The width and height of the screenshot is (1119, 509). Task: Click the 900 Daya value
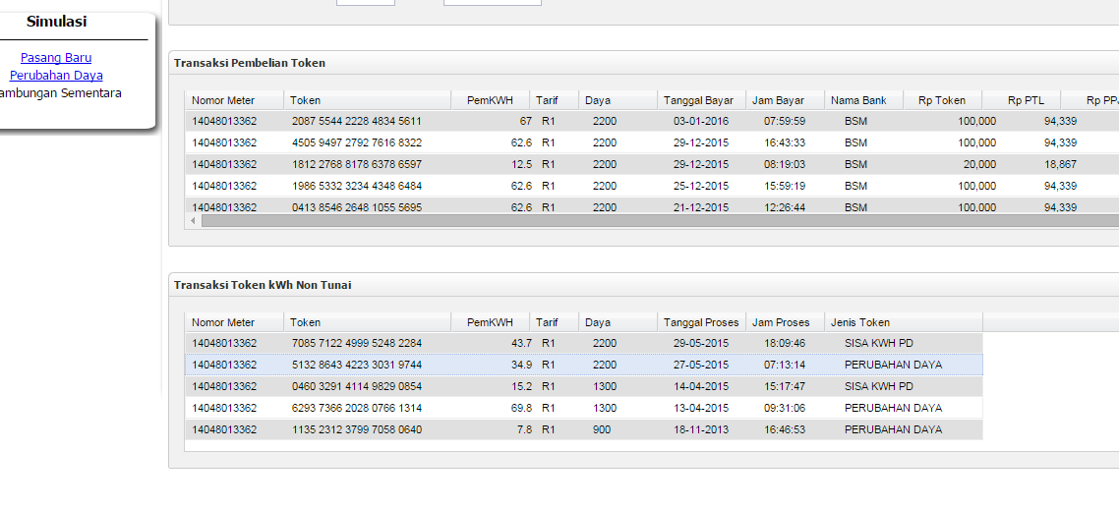601,429
